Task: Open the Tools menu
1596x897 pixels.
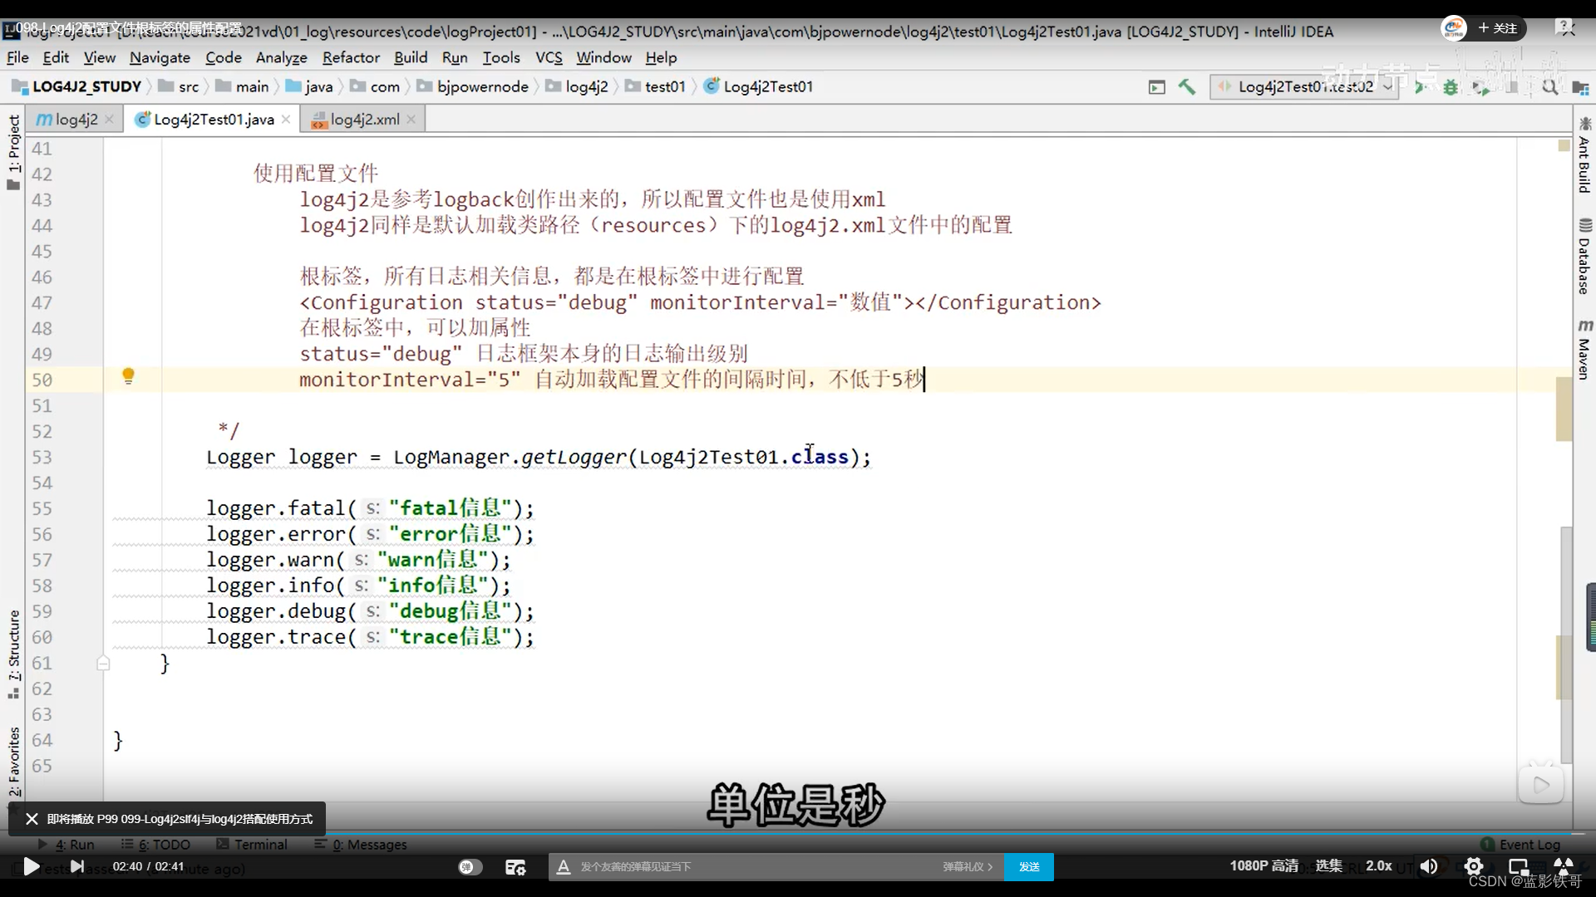Action: [501, 57]
